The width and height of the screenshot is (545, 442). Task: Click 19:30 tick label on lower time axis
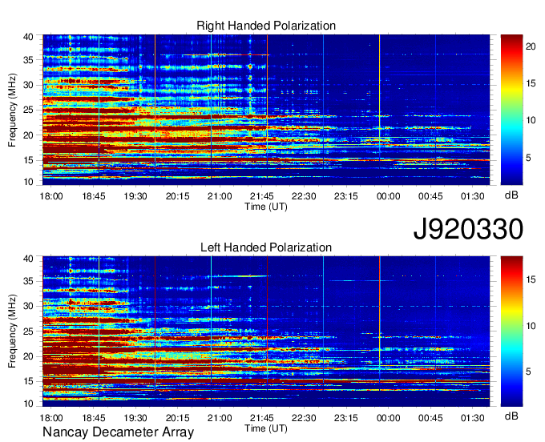pos(135,418)
